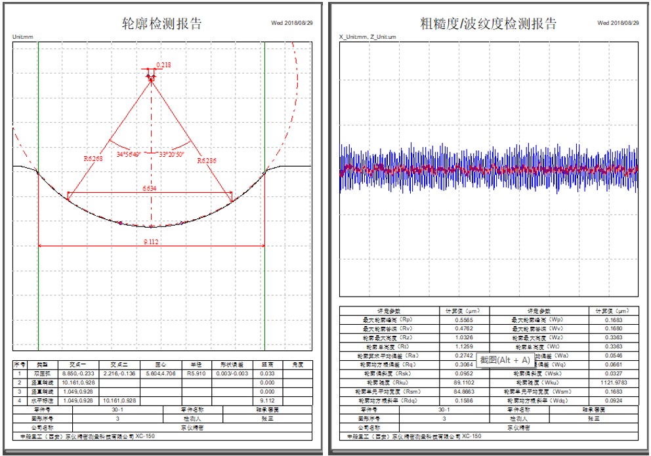
Task: Select the 双圆弧 row in contour table
Action: [41, 373]
